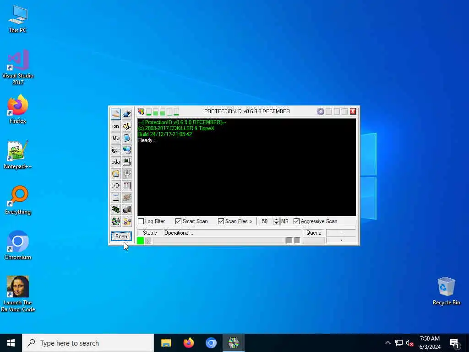Image resolution: width=469 pixels, height=352 pixels.
Task: Increase the MB value with the up arrow
Action: [x=276, y=220]
